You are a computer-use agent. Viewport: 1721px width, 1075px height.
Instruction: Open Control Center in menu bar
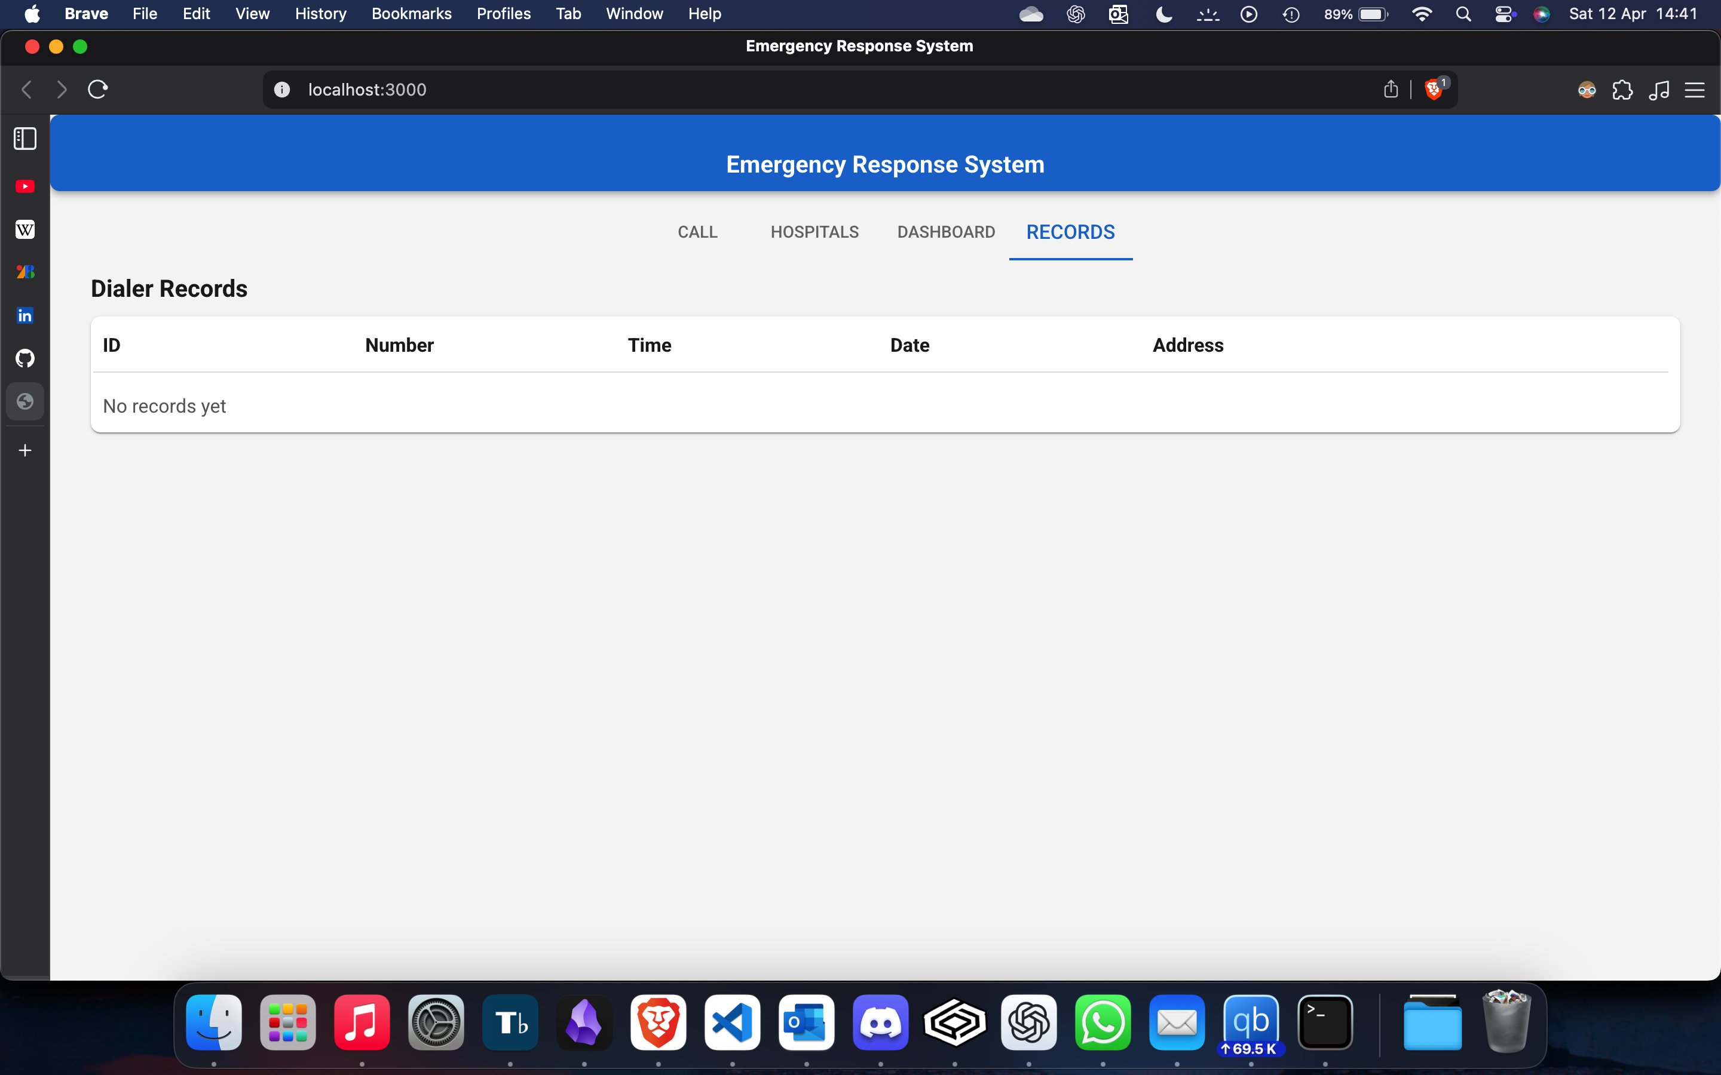[x=1503, y=14]
